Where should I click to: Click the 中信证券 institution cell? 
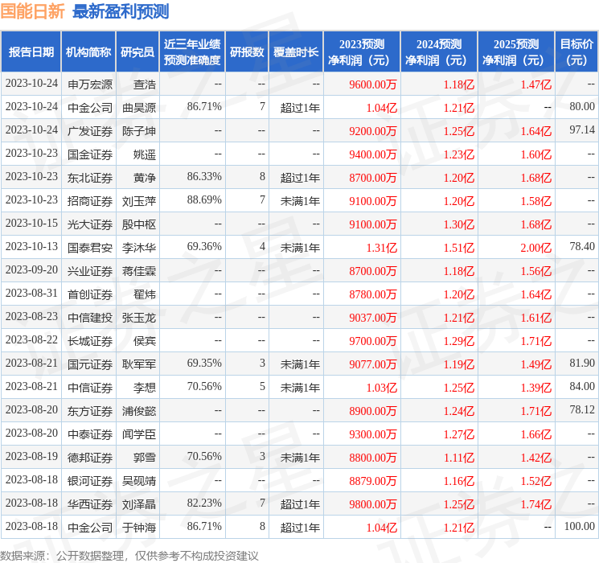tap(90, 388)
